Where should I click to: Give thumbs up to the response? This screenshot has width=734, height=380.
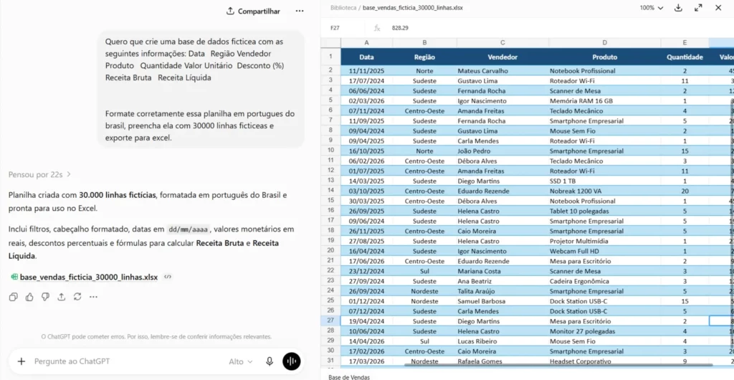(29, 297)
